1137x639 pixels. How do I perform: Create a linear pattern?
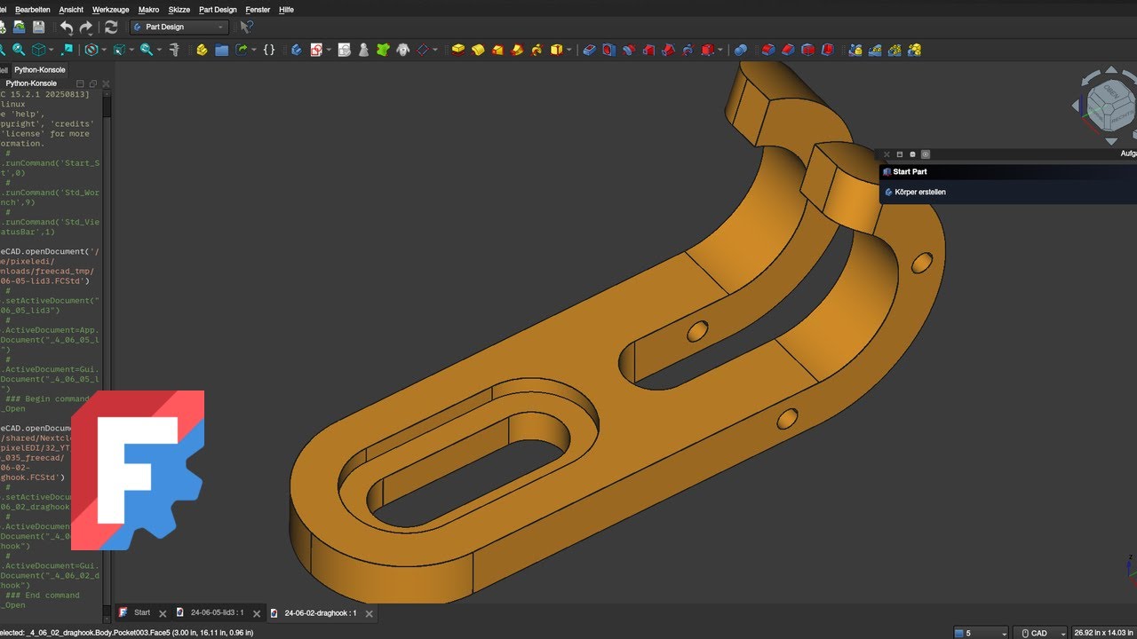pyautogui.click(x=875, y=50)
